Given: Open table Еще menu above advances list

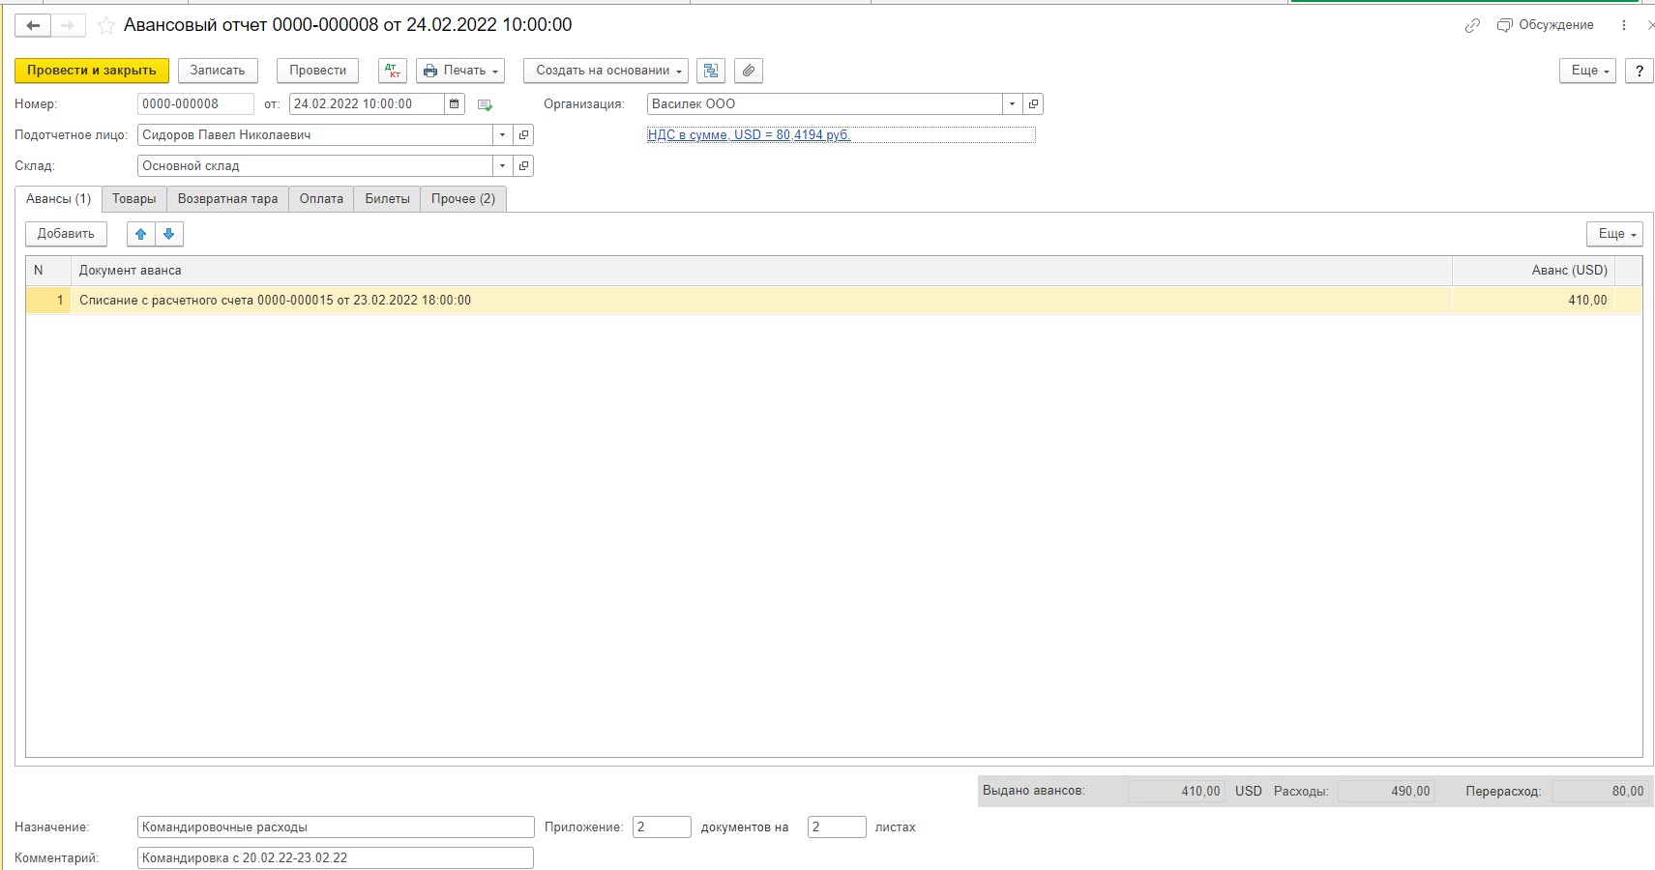Looking at the screenshot, I should [x=1614, y=234].
